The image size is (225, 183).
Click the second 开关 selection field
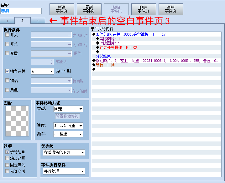point(51,44)
